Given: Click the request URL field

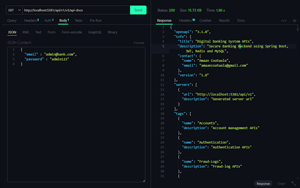Looking at the screenshot, I should [76, 10].
